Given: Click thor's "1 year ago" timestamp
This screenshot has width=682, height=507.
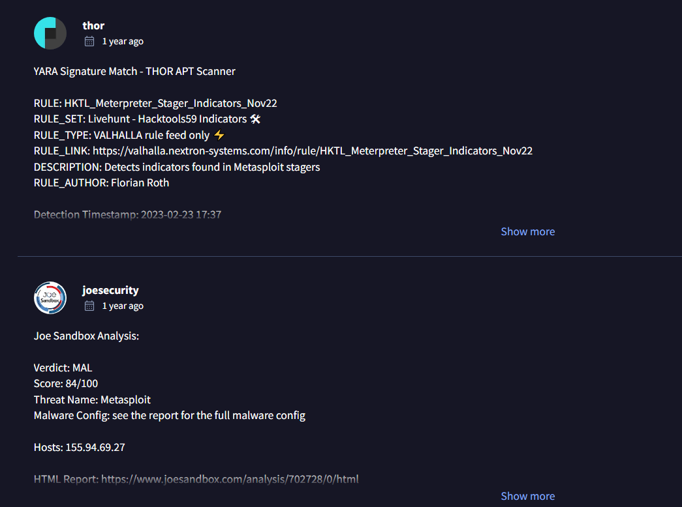Looking at the screenshot, I should (123, 41).
